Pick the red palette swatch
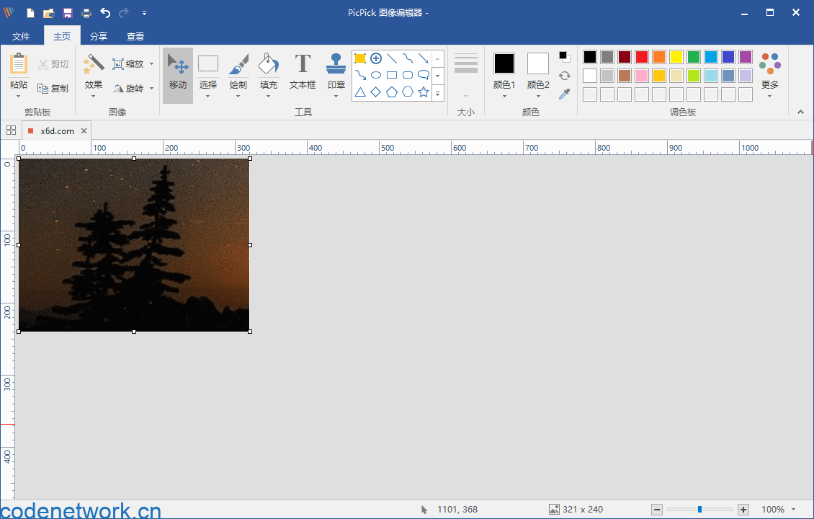 [x=642, y=57]
